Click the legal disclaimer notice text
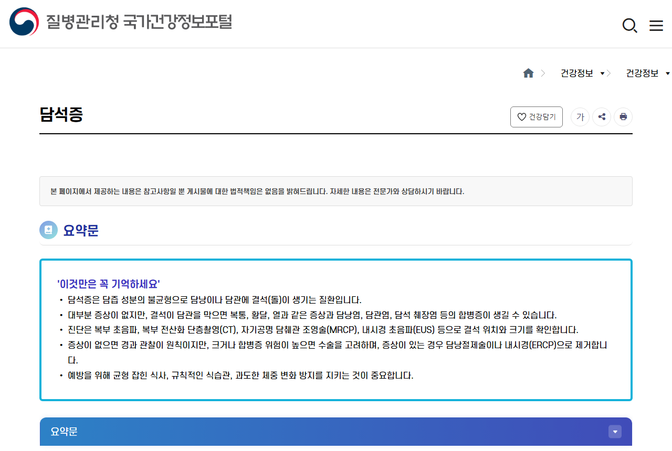The height and width of the screenshot is (451, 672). tap(257, 191)
